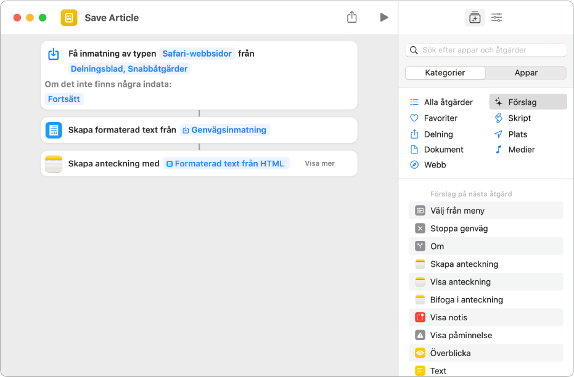Image resolution: width=574 pixels, height=377 pixels.
Task: Open the Delningsblad, Snabbåtgärder source token
Action: pyautogui.click(x=129, y=69)
